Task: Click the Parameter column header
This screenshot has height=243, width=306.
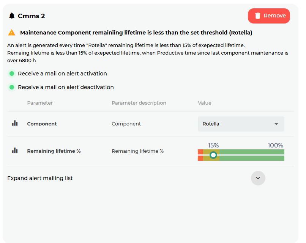Action: [x=40, y=103]
